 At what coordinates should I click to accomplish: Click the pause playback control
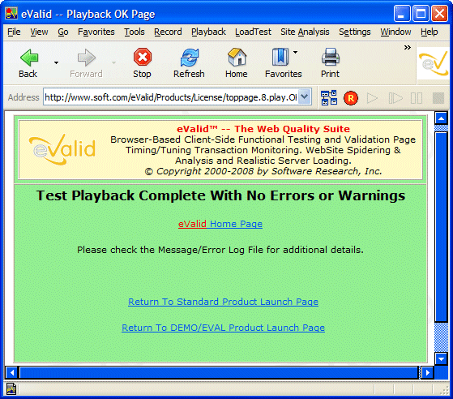(x=417, y=98)
